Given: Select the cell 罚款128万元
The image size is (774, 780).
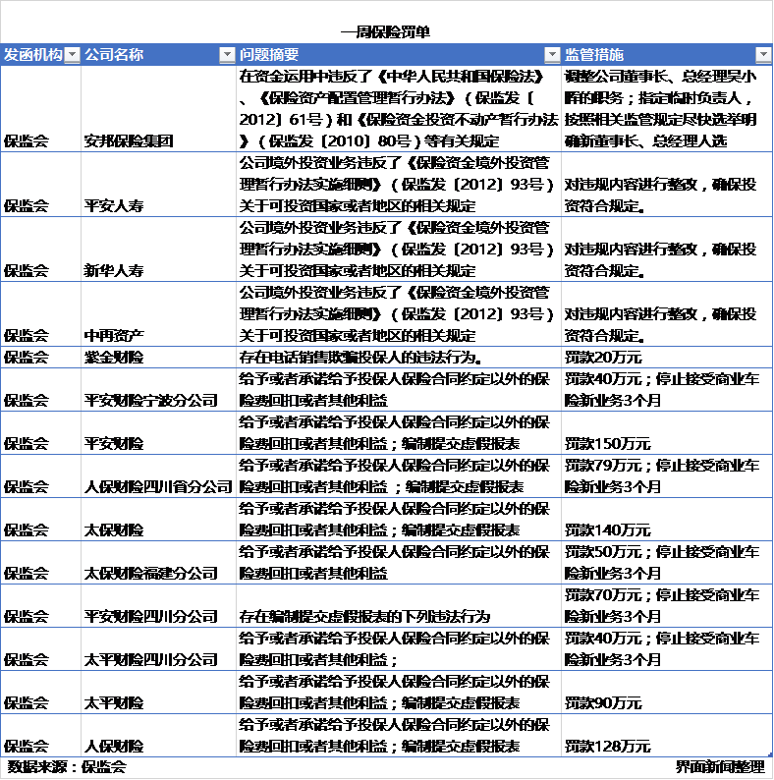Looking at the screenshot, I should [667, 736].
